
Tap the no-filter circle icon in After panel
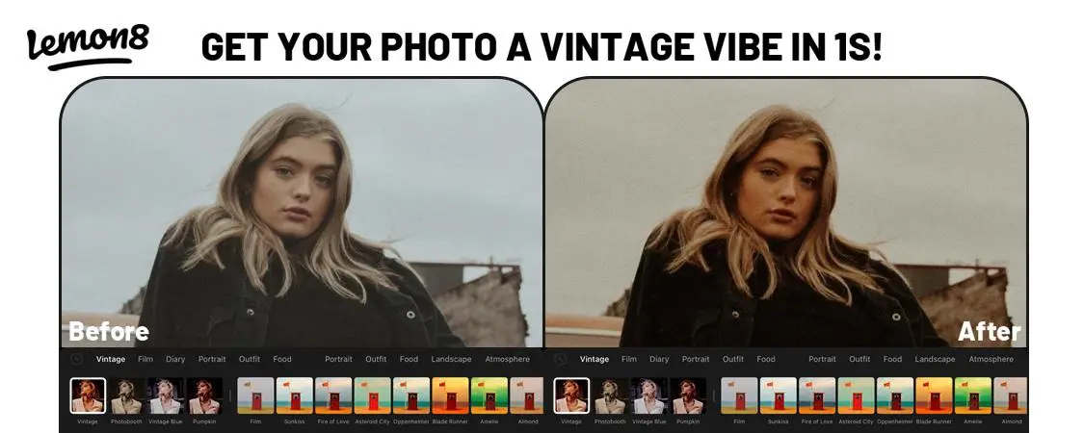click(561, 359)
